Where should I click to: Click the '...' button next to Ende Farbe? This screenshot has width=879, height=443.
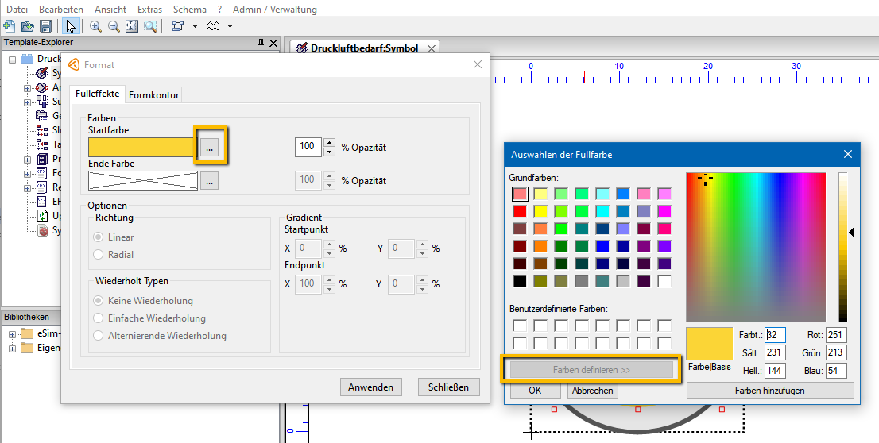pyautogui.click(x=209, y=181)
